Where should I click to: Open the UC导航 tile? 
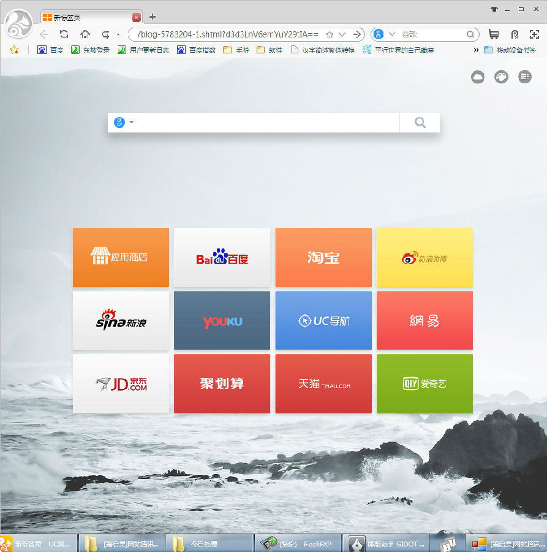pyautogui.click(x=323, y=320)
